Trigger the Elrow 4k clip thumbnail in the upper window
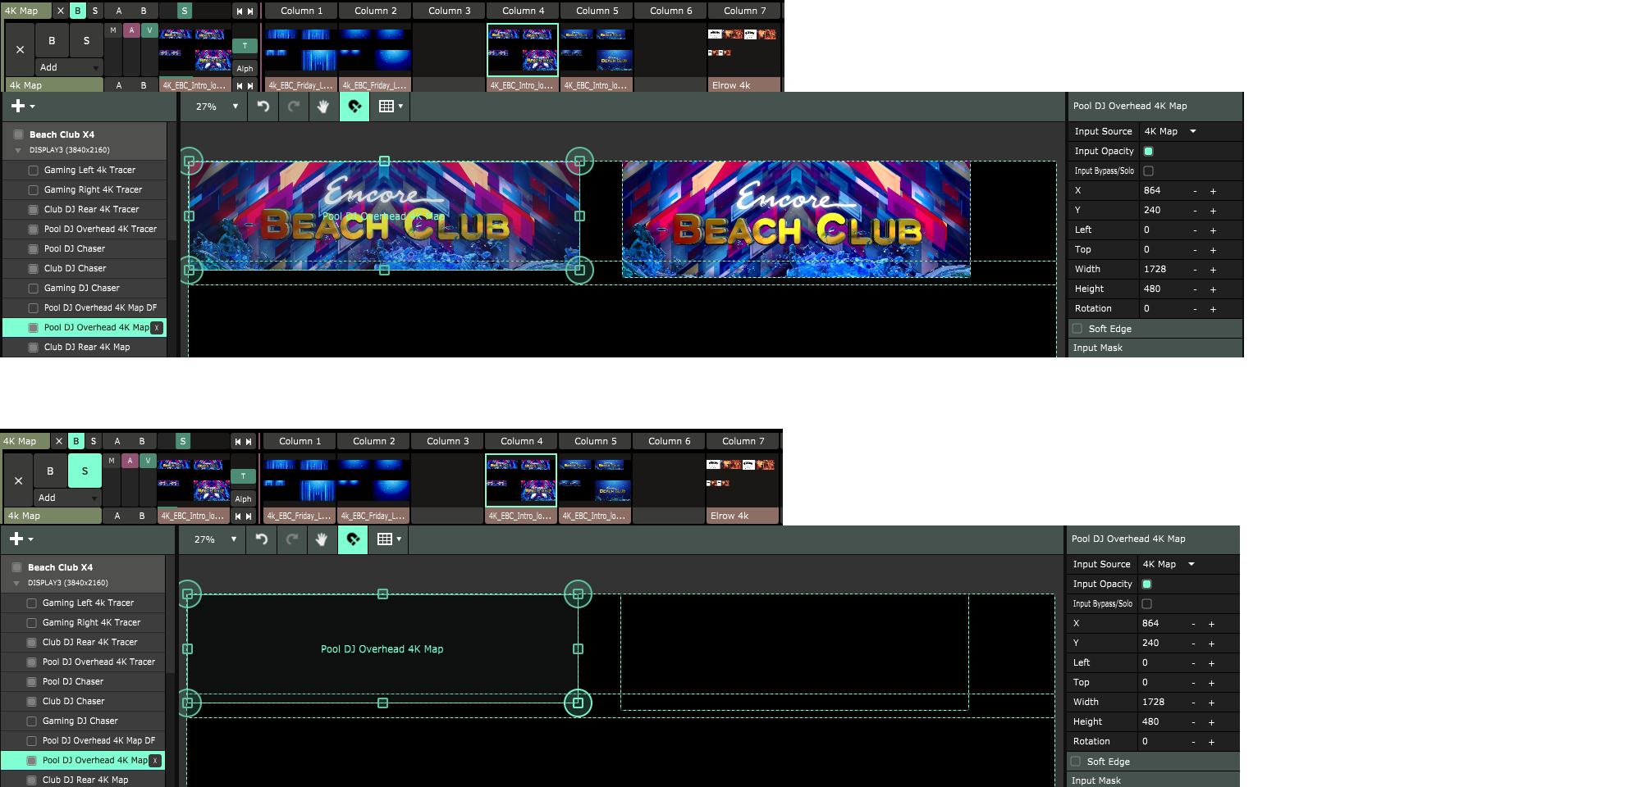The width and height of the screenshot is (1642, 787). (743, 49)
